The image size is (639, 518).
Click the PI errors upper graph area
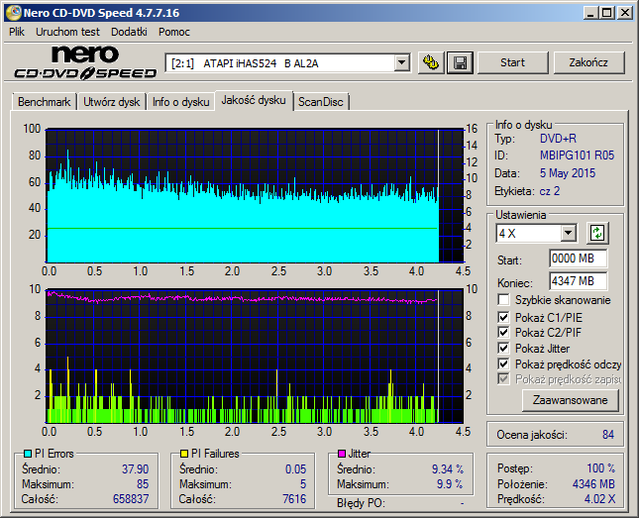pos(256,196)
